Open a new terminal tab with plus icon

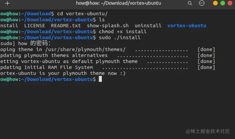7,3
